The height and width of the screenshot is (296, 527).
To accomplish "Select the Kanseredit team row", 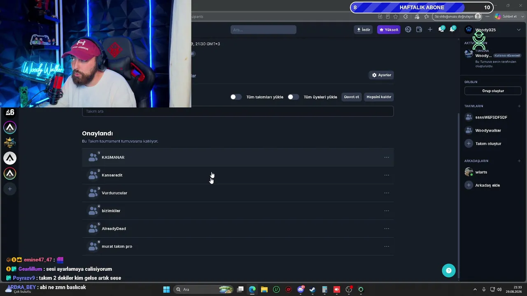I will [238, 175].
